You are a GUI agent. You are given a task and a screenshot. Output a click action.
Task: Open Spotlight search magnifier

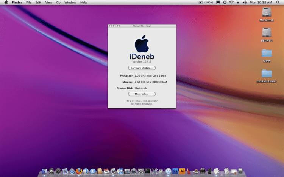278,2
